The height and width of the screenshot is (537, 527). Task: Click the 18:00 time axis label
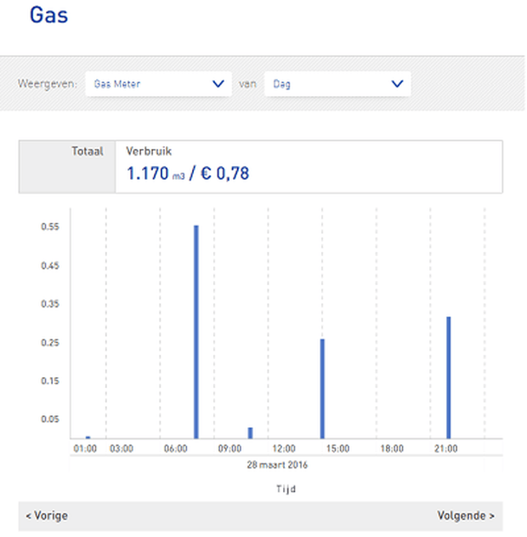[392, 448]
